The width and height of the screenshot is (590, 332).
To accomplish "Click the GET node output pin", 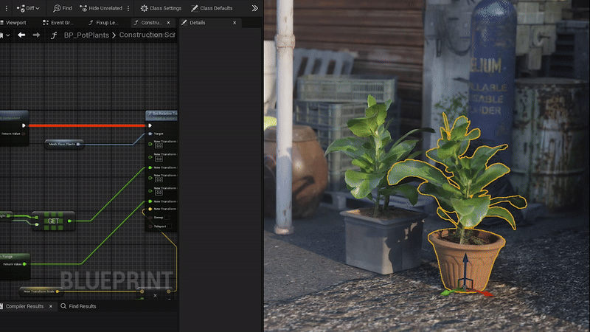I will pyautogui.click(x=69, y=221).
